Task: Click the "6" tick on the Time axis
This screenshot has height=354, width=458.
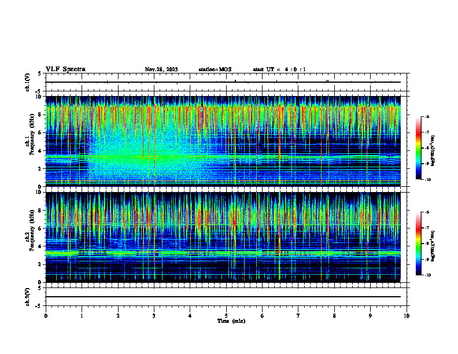Action: tap(263, 316)
